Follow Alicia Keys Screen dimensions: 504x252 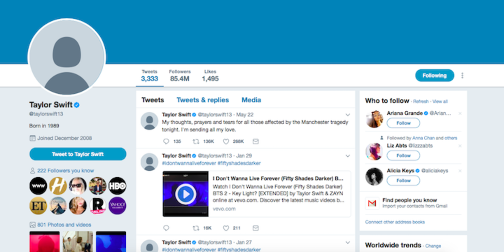pyautogui.click(x=404, y=181)
